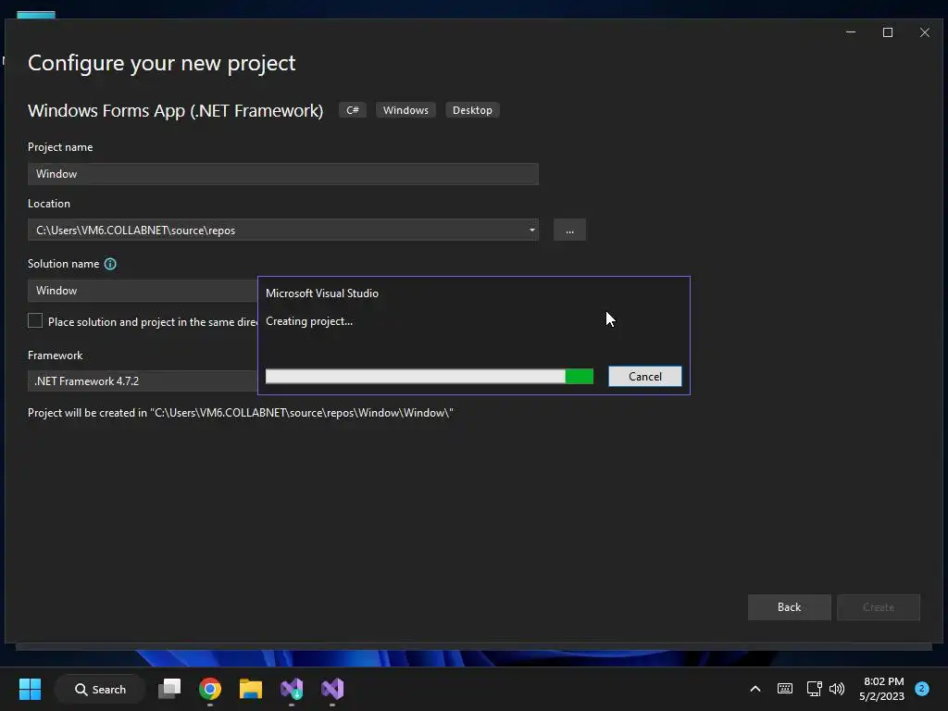Open the clock showing 8:02 PM
The image size is (948, 711).
881,689
